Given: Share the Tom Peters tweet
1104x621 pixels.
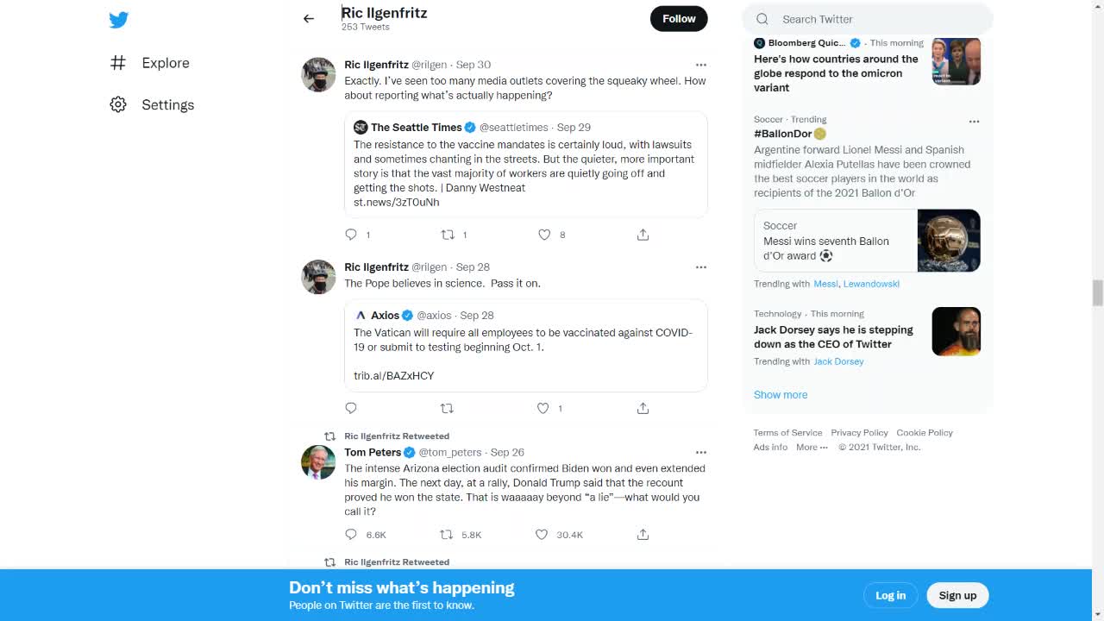Looking at the screenshot, I should (x=643, y=535).
